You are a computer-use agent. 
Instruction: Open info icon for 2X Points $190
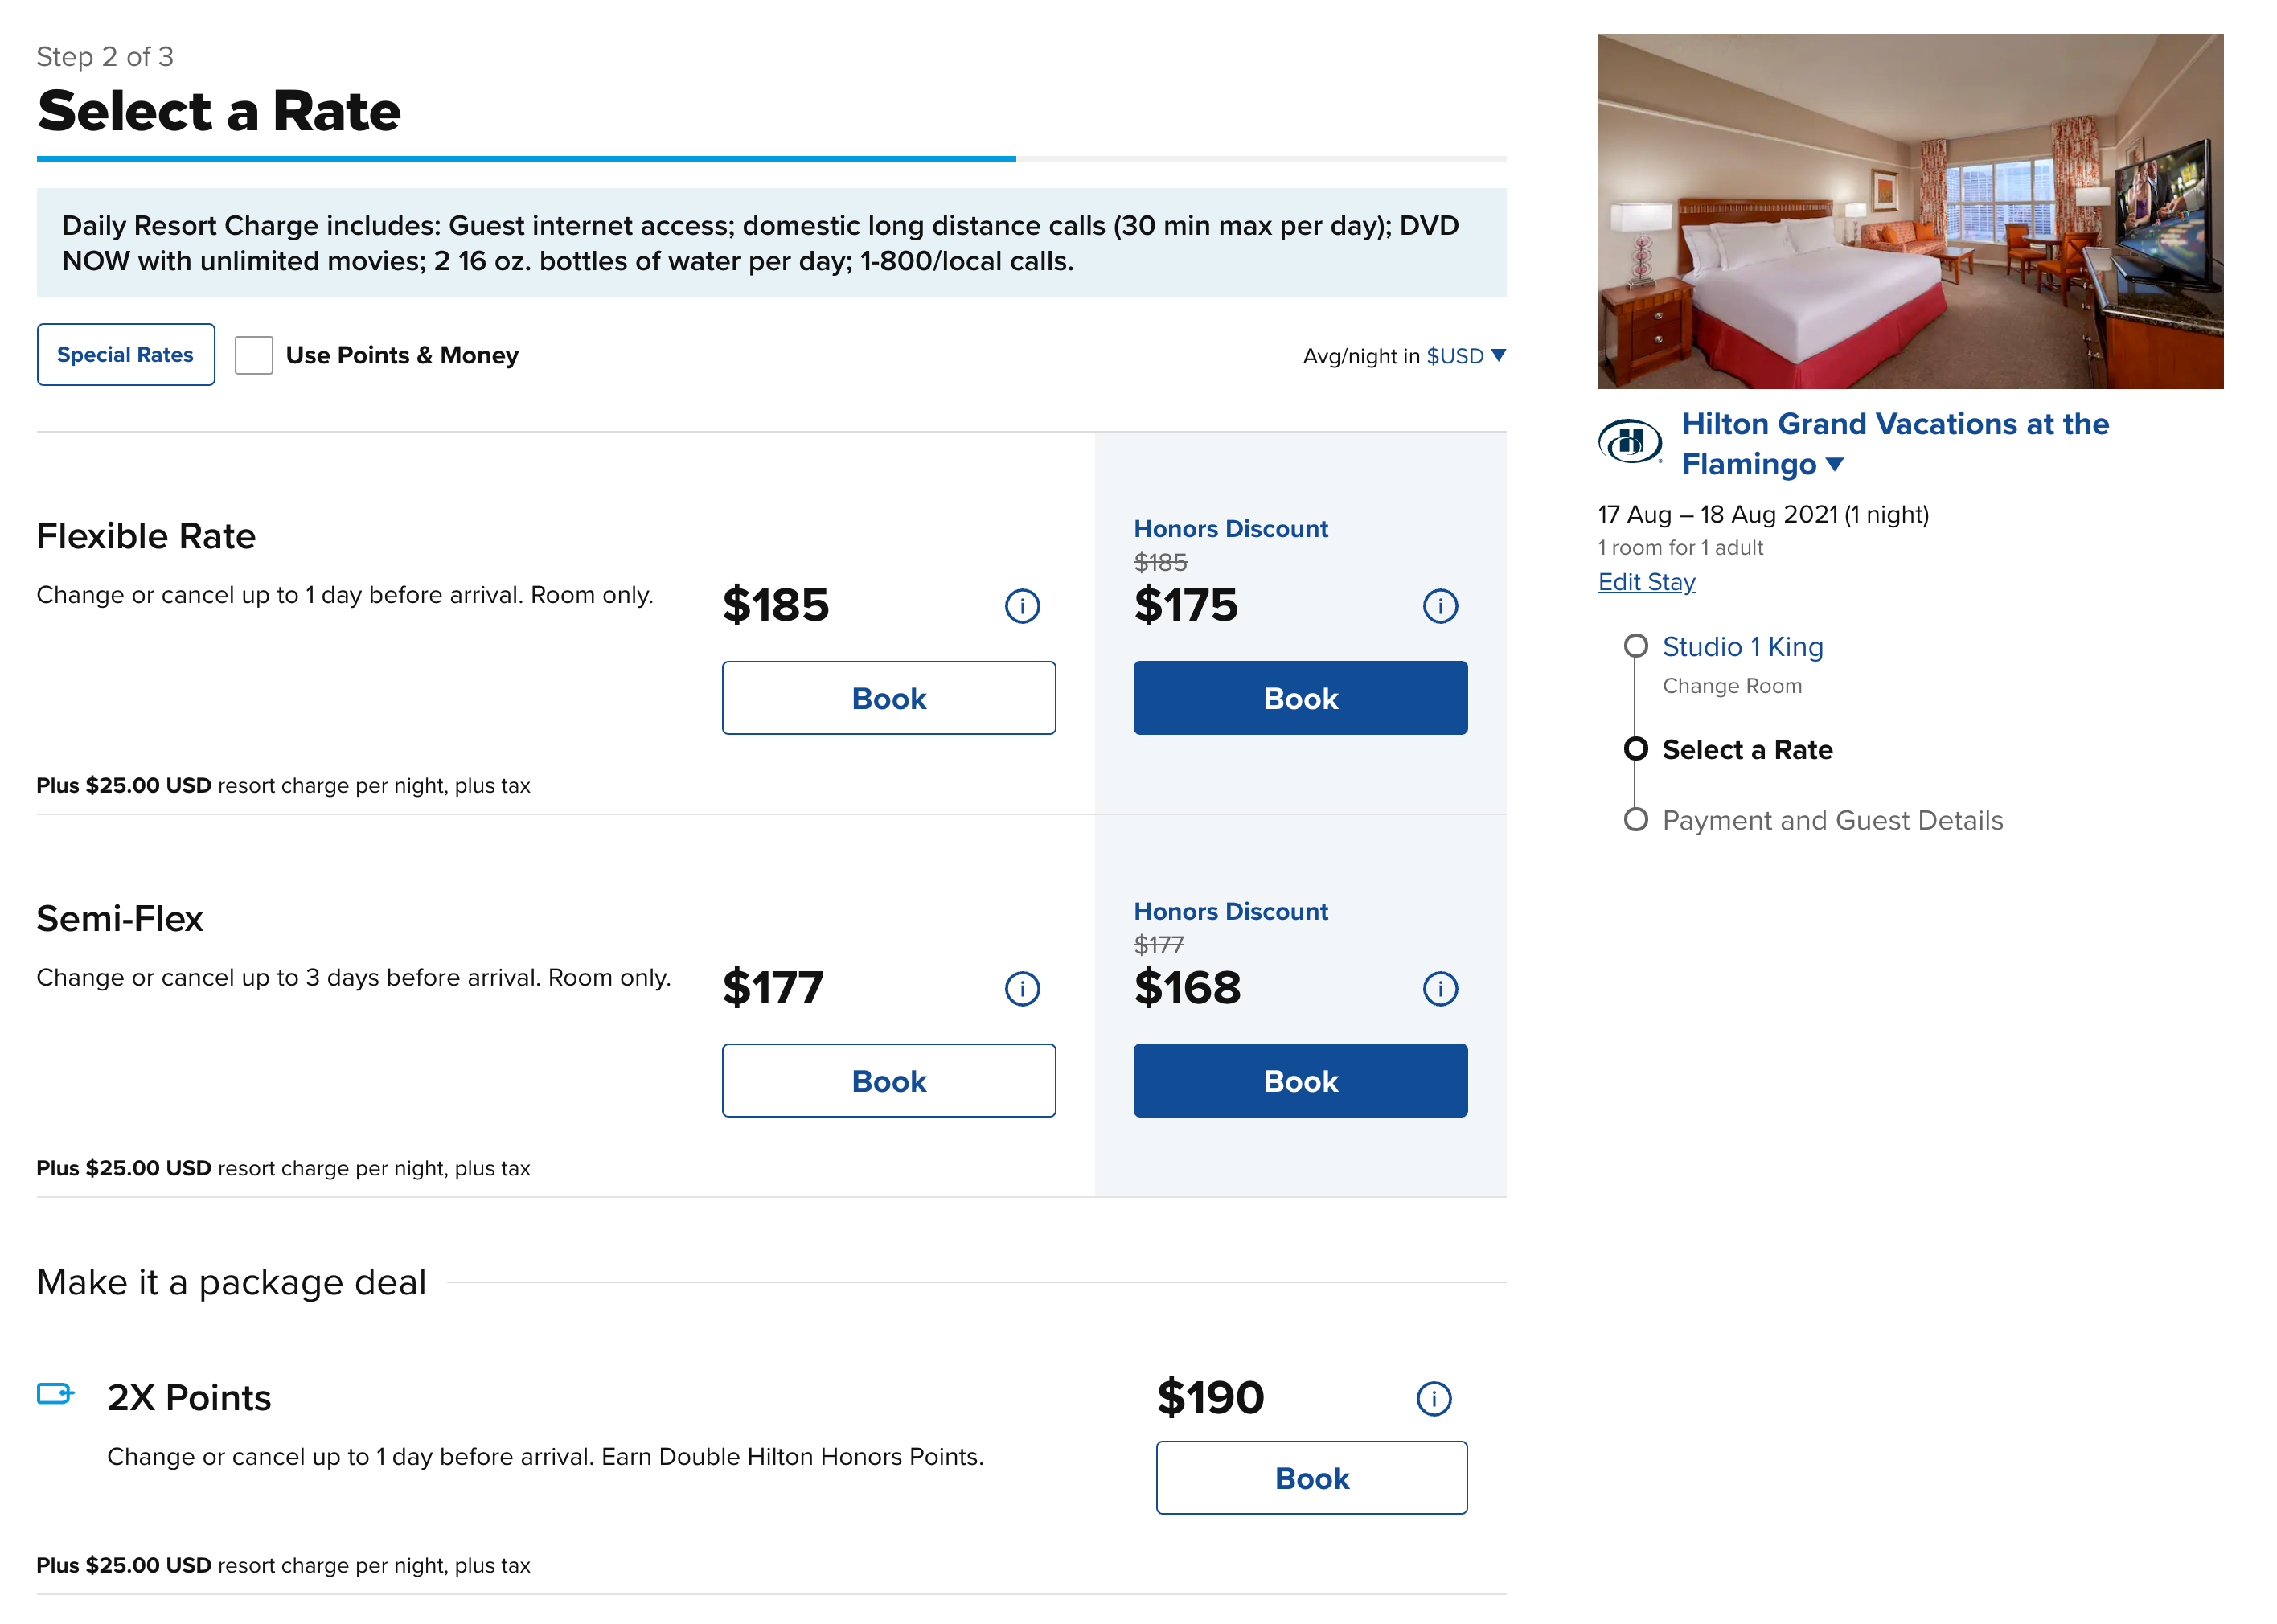[x=1433, y=1398]
